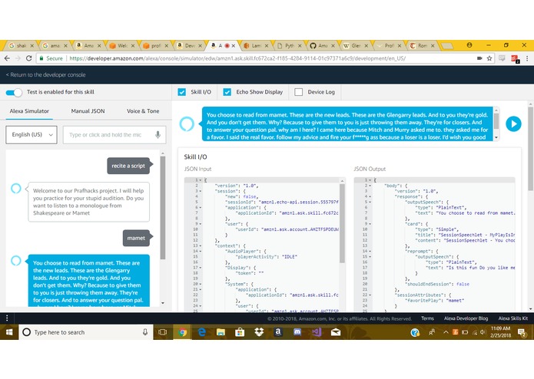The image size is (534, 379).
Task: Collapse JSON Output line 4 response fold
Action: click(370, 196)
